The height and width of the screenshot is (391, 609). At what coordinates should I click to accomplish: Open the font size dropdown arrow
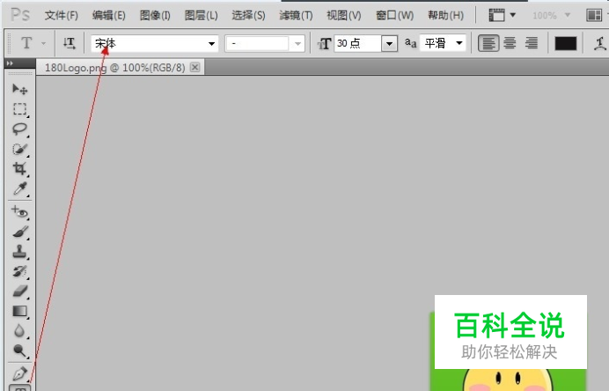(389, 43)
